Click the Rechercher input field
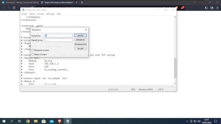 pyautogui.click(x=59, y=35)
